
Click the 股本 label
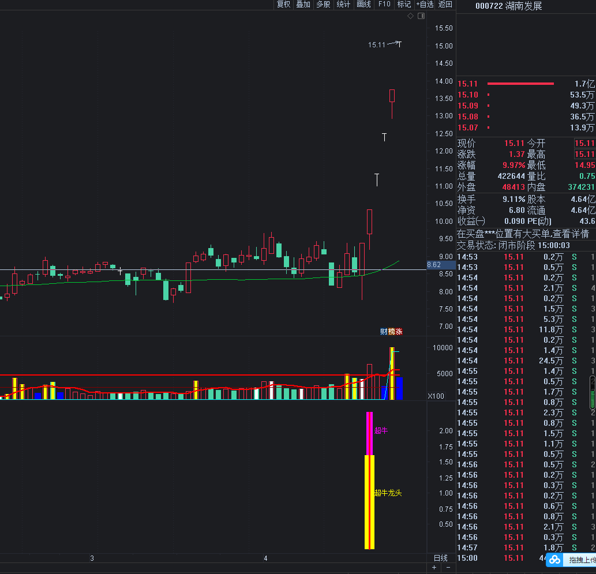click(537, 199)
